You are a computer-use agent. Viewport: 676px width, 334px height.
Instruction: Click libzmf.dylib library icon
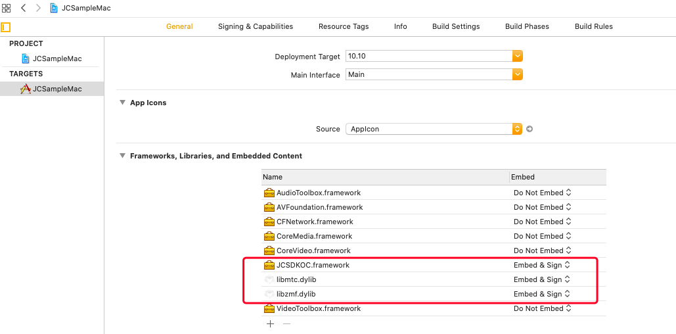click(269, 294)
